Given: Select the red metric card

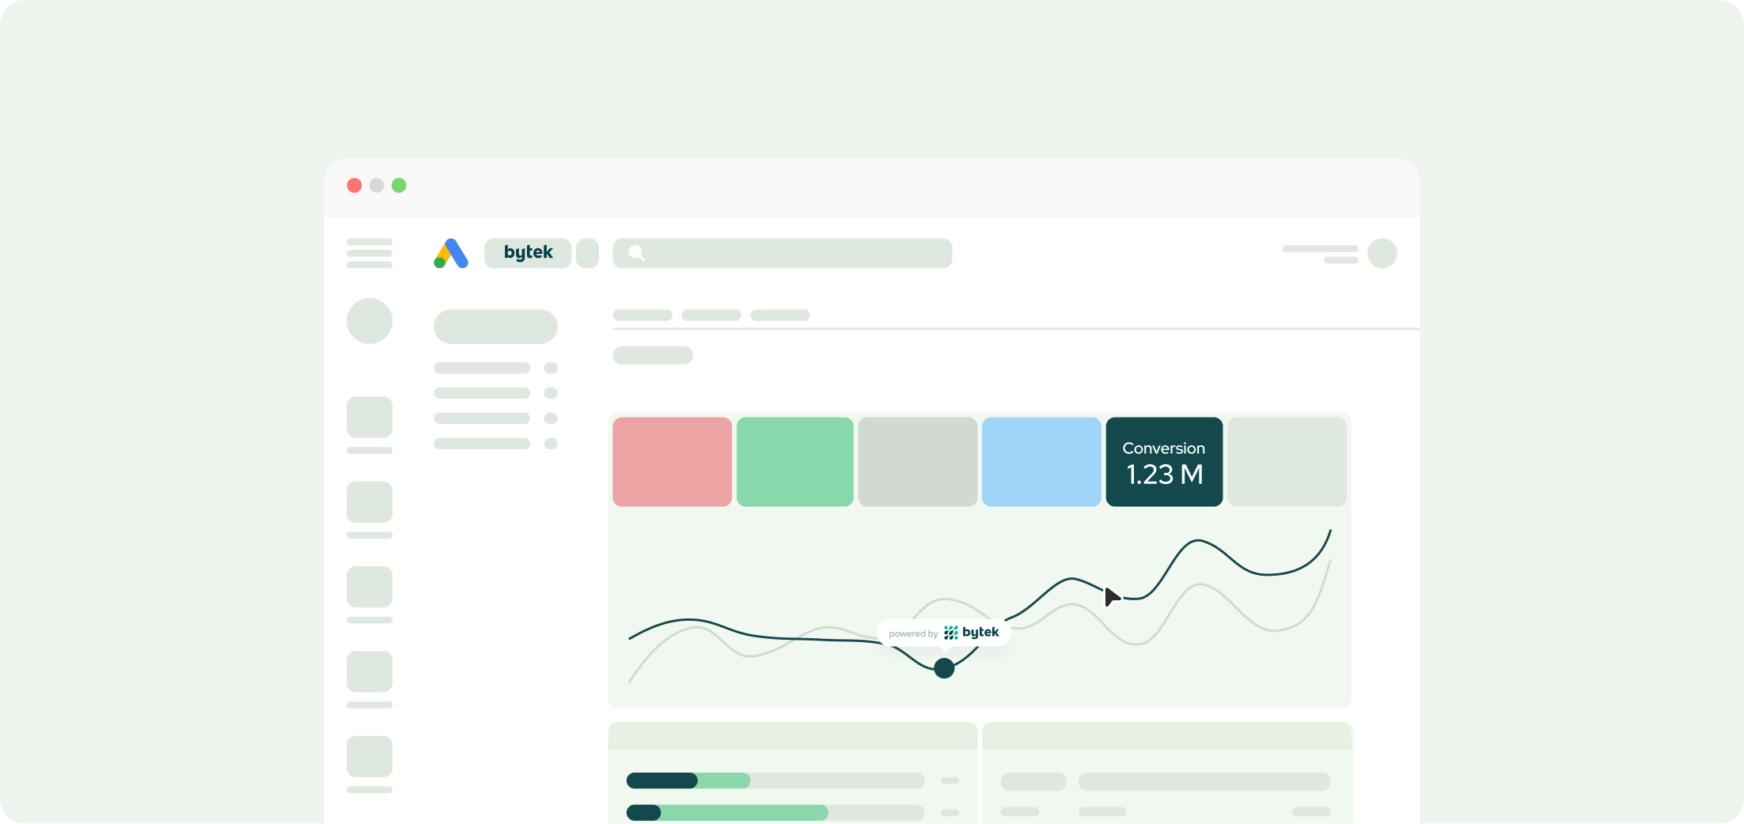Looking at the screenshot, I should (x=672, y=462).
